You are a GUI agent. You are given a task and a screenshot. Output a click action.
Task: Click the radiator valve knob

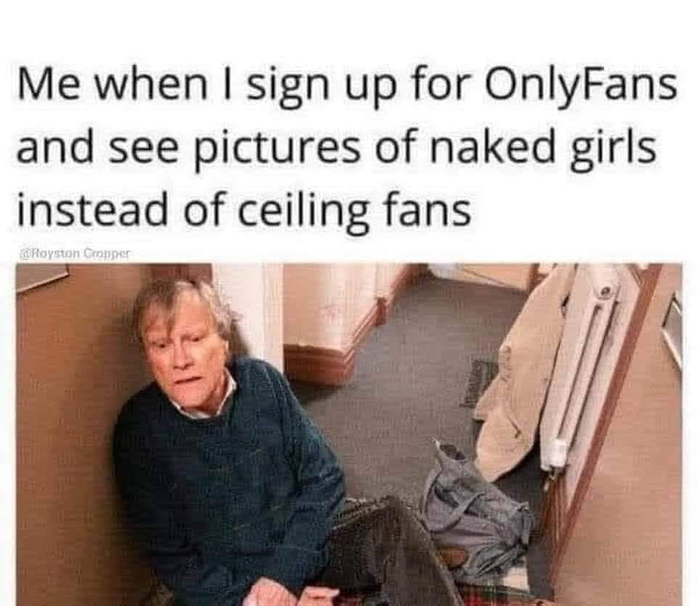click(555, 454)
